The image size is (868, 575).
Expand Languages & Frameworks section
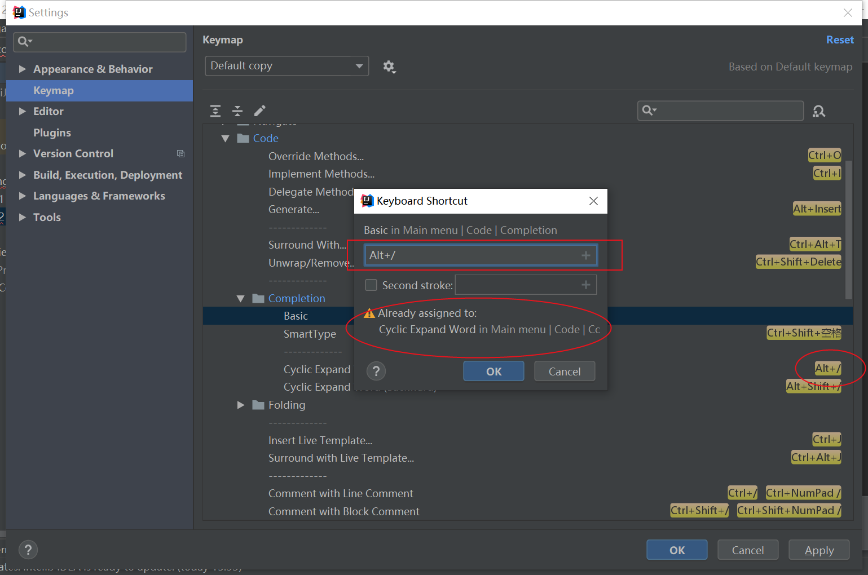pos(23,196)
